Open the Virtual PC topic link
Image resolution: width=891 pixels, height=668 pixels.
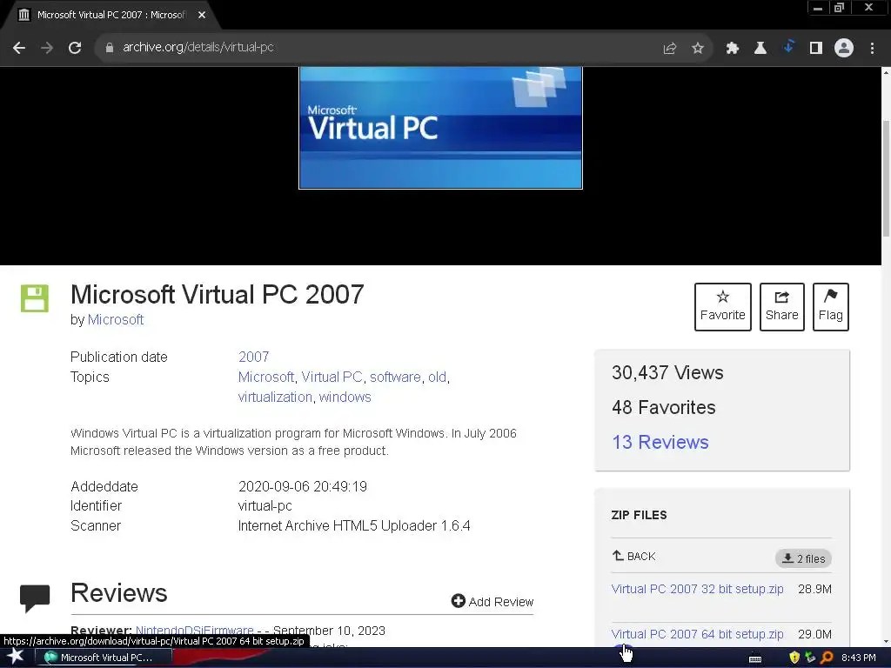(x=332, y=377)
